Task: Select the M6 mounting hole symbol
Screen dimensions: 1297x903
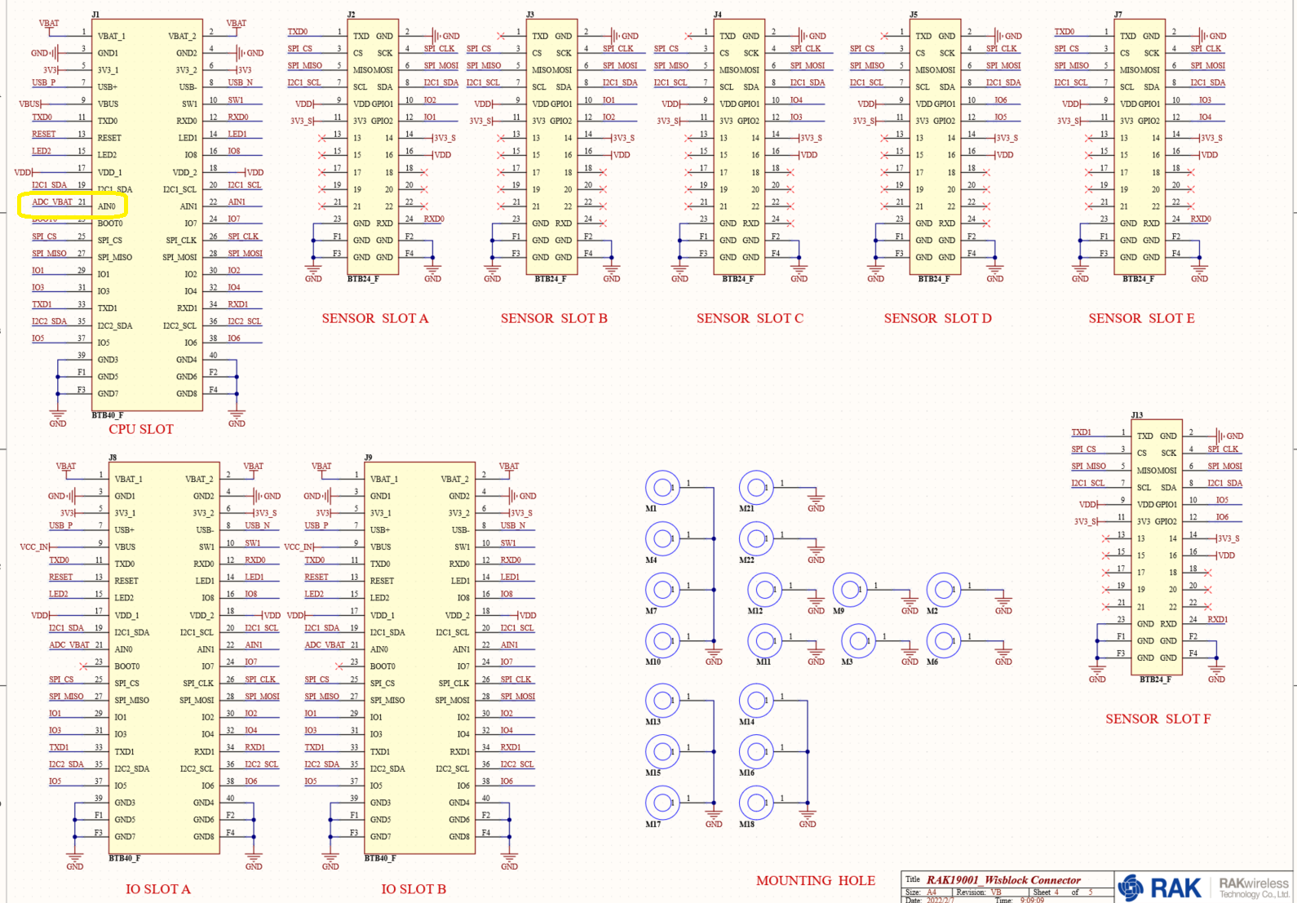Action: click(944, 641)
